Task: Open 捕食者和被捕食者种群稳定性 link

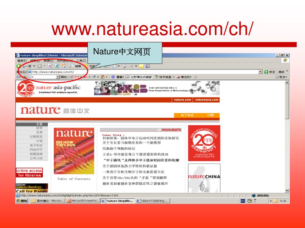Action: click(135, 183)
